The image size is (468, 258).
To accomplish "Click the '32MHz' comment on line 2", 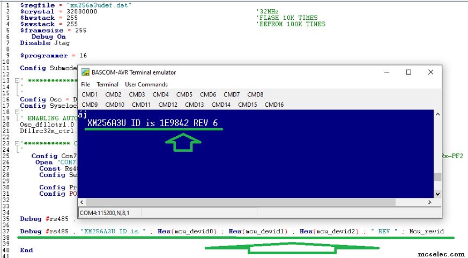I will (x=268, y=12).
